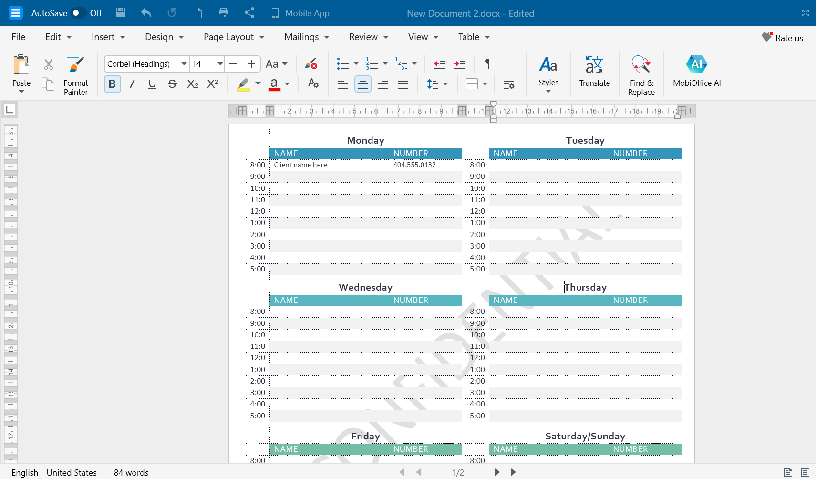Click the Mobile App button

tap(300, 13)
